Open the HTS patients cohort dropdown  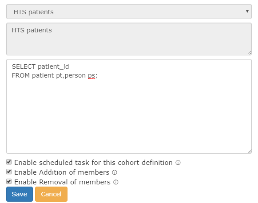pos(129,12)
